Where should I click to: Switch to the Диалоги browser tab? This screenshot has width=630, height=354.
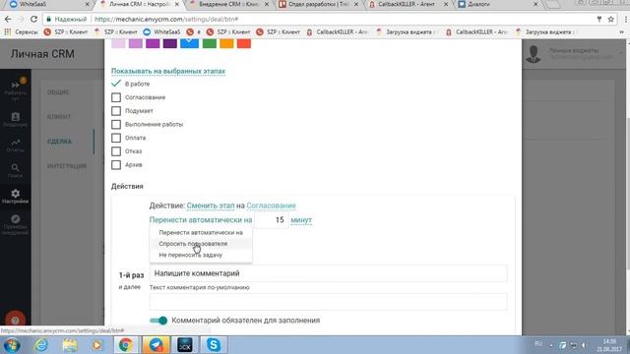click(497, 4)
